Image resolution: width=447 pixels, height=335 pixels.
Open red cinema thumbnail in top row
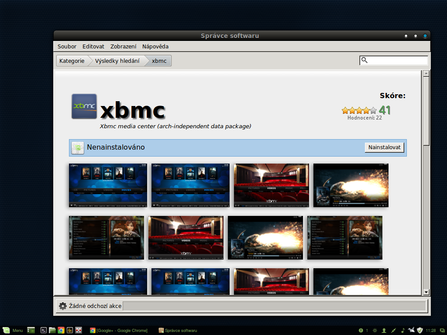tap(272, 185)
